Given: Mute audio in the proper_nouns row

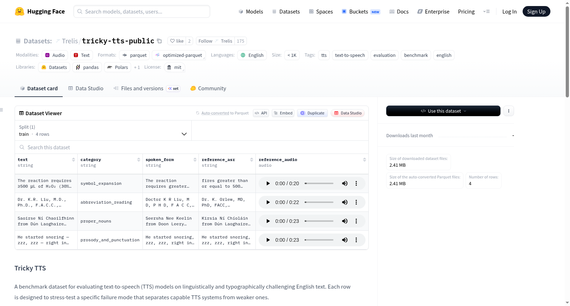Looking at the screenshot, I should coord(345,221).
